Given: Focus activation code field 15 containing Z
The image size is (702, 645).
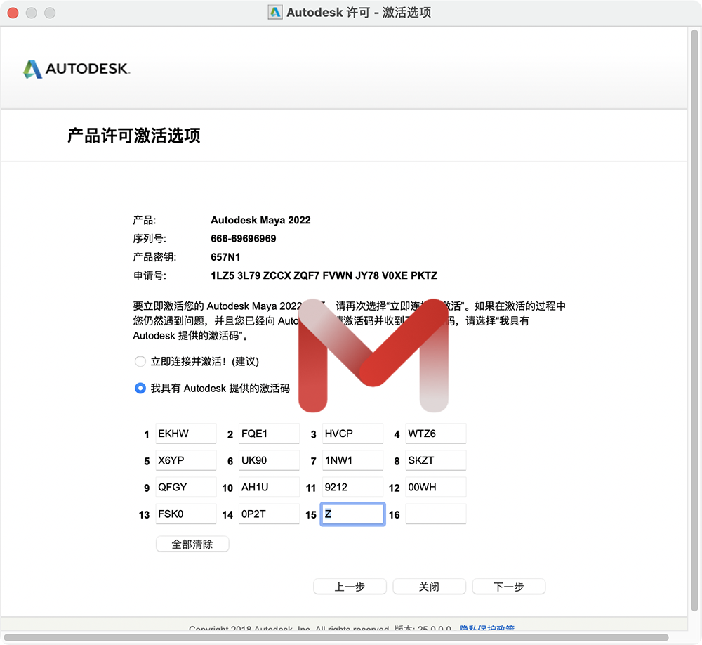Looking at the screenshot, I should (352, 514).
